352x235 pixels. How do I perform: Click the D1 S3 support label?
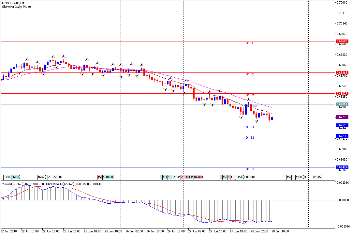click(x=250, y=169)
